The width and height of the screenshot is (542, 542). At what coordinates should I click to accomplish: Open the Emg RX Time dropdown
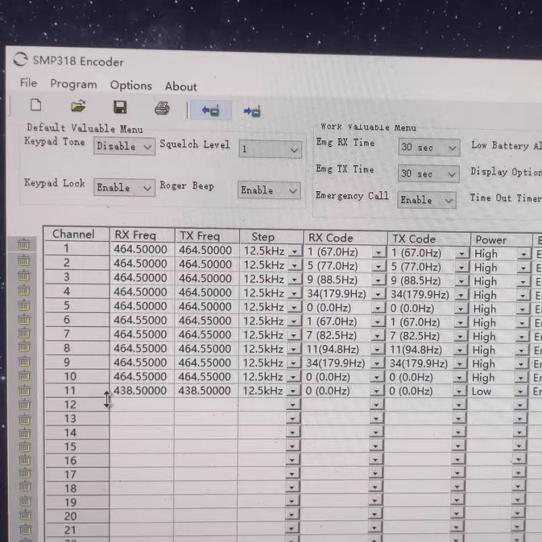(x=429, y=147)
